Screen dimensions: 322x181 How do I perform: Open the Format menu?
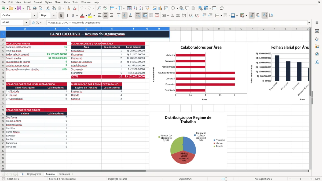point(38,2)
